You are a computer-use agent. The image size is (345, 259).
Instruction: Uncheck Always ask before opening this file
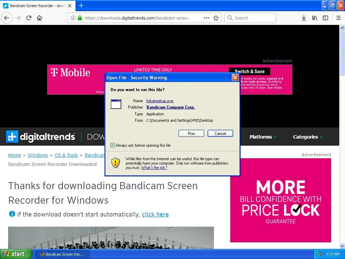click(x=113, y=145)
